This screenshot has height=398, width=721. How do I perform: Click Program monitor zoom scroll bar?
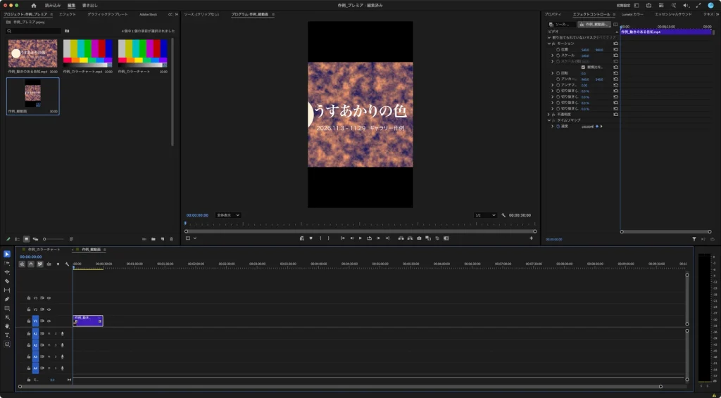coord(360,231)
